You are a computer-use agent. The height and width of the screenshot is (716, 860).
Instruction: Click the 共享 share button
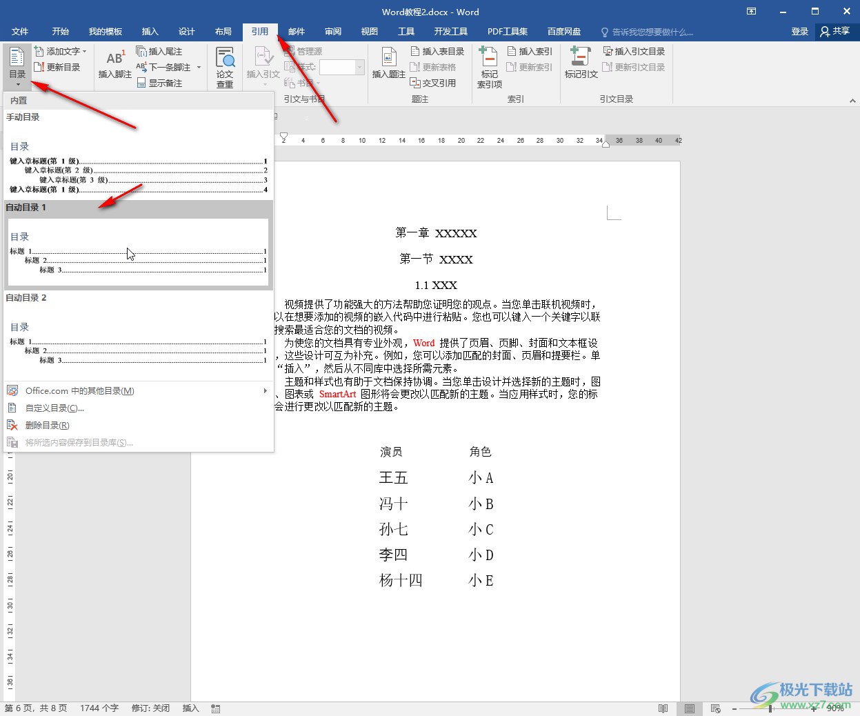(x=835, y=31)
